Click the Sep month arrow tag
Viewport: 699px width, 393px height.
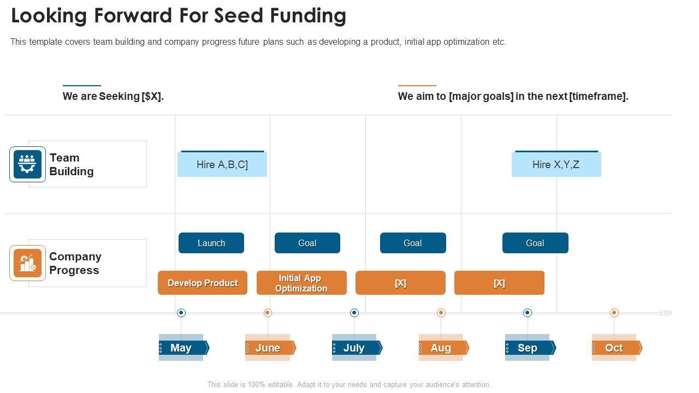click(x=530, y=348)
